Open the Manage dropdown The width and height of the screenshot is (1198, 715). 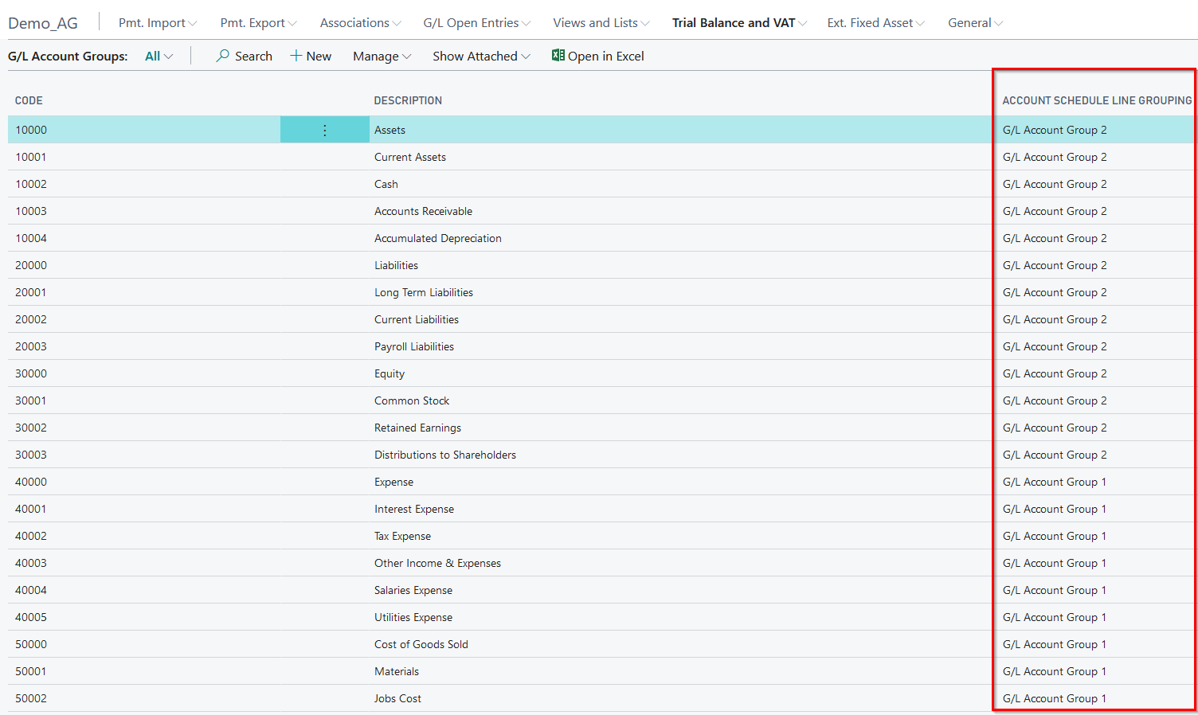[382, 57]
